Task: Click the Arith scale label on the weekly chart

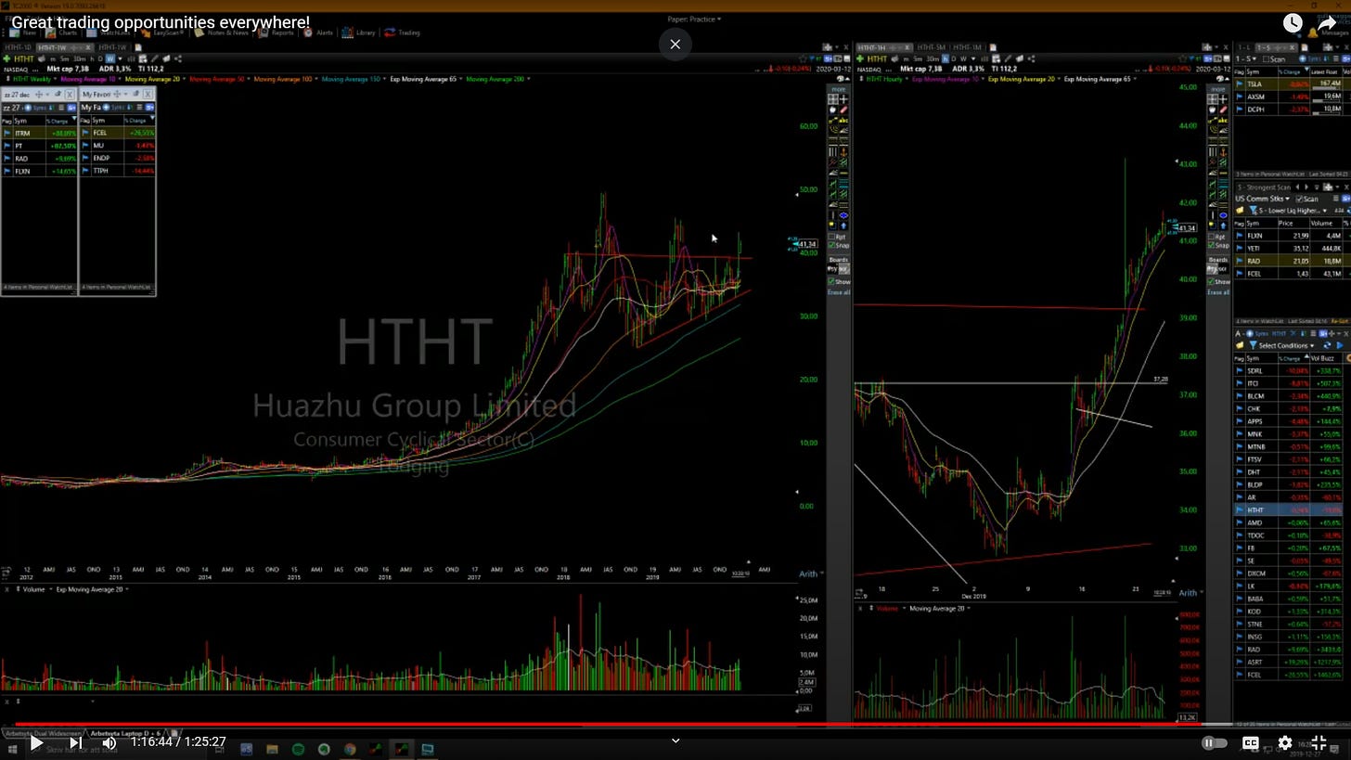Action: pos(808,573)
